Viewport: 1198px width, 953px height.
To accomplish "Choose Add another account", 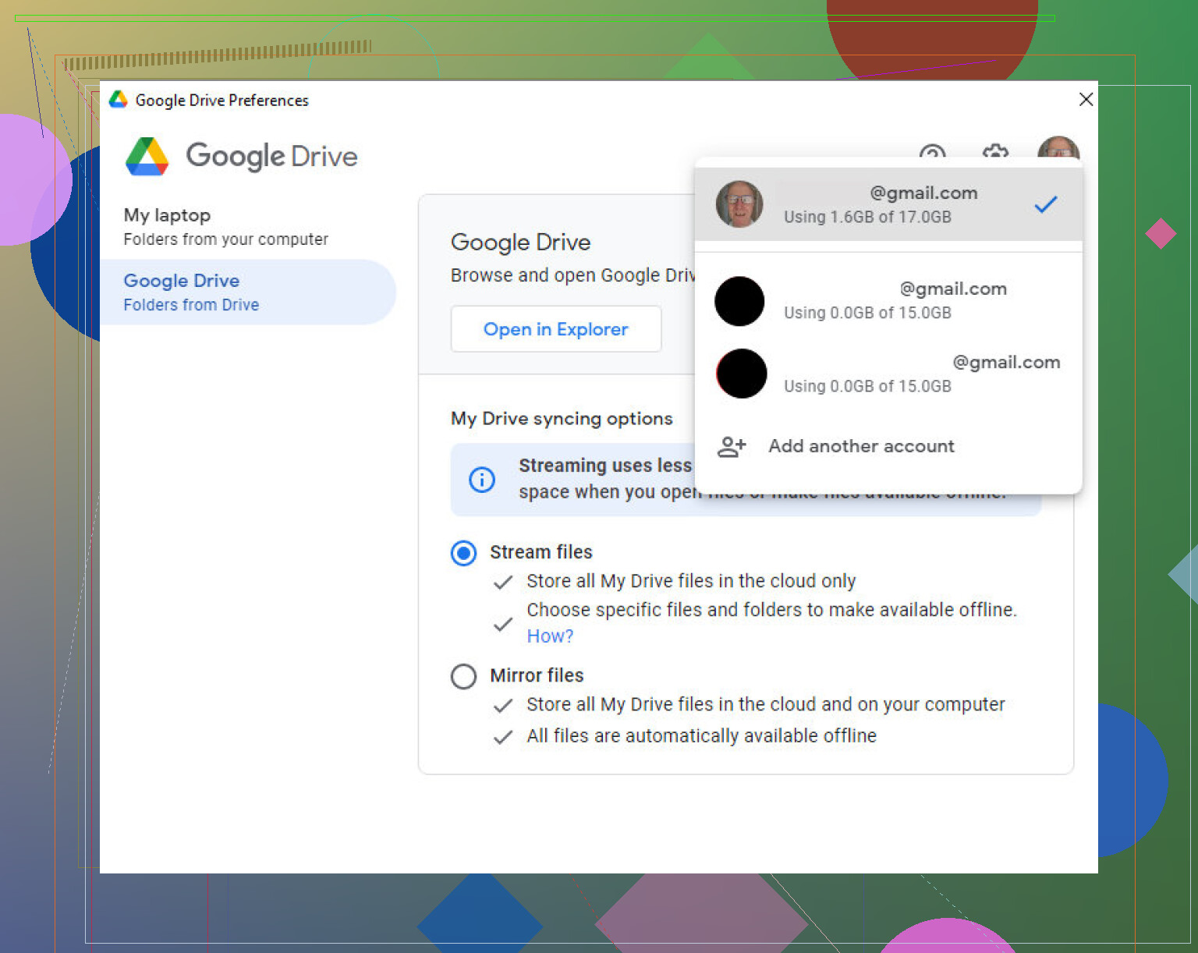I will click(x=860, y=446).
